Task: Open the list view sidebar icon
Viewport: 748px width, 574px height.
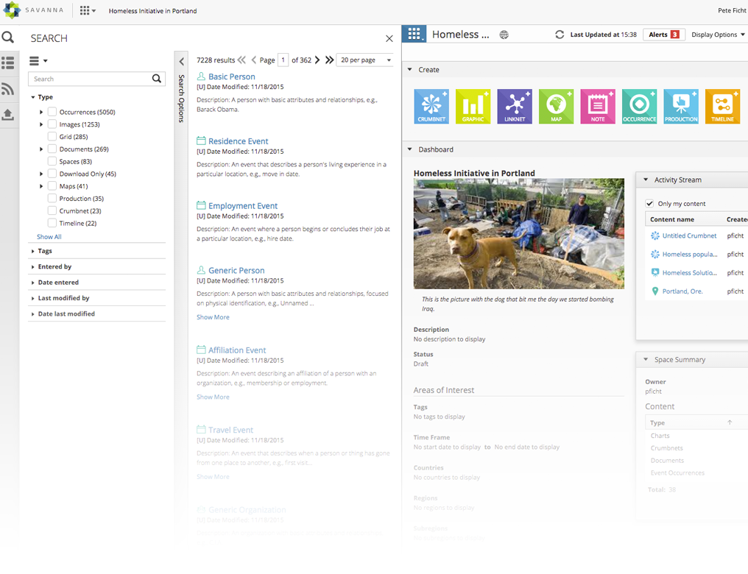Action: tap(8, 63)
